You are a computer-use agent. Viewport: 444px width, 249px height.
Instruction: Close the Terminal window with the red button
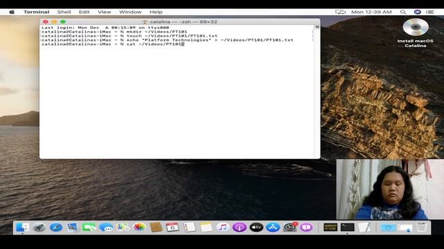pyautogui.click(x=46, y=21)
